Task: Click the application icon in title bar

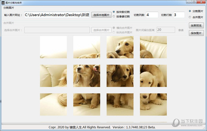Action: (3, 3)
